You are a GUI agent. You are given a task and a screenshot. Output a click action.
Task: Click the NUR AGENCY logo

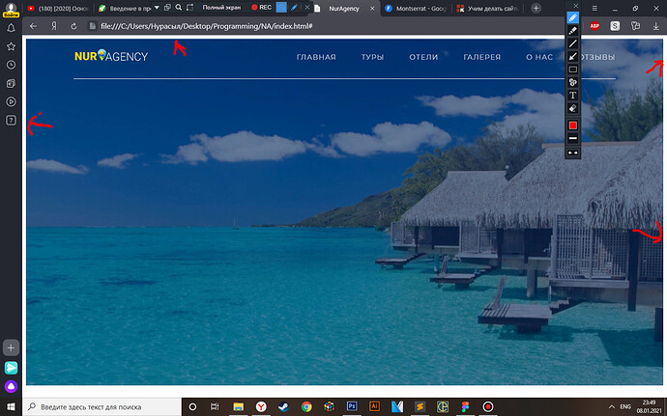111,56
